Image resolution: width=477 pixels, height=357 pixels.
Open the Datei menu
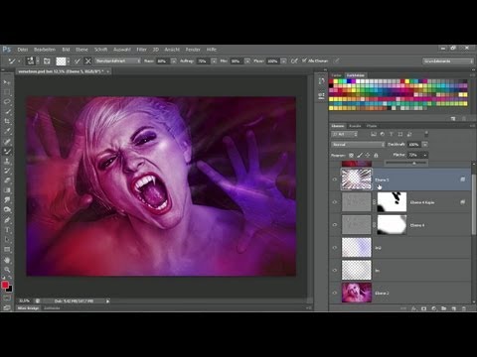coord(23,50)
